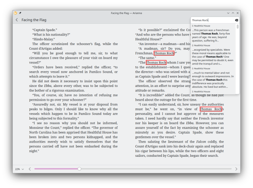
Task: Click highlighted Thomas Roch after "Frenchman,"
Action: pyautogui.click(x=164, y=53)
